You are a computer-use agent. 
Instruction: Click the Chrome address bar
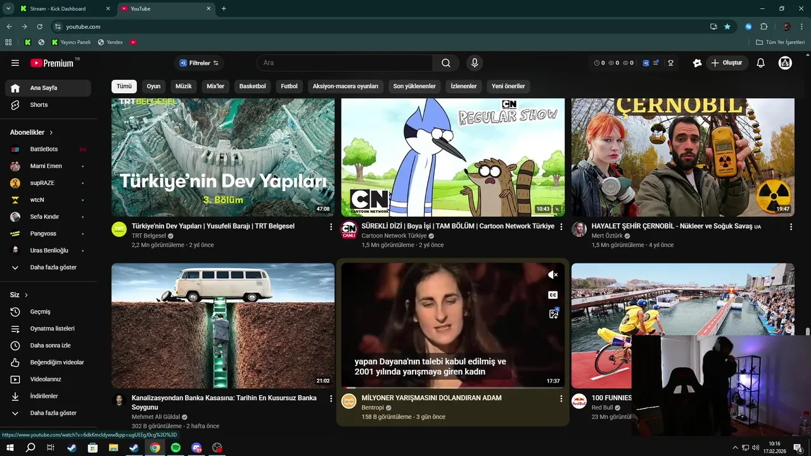[380, 27]
